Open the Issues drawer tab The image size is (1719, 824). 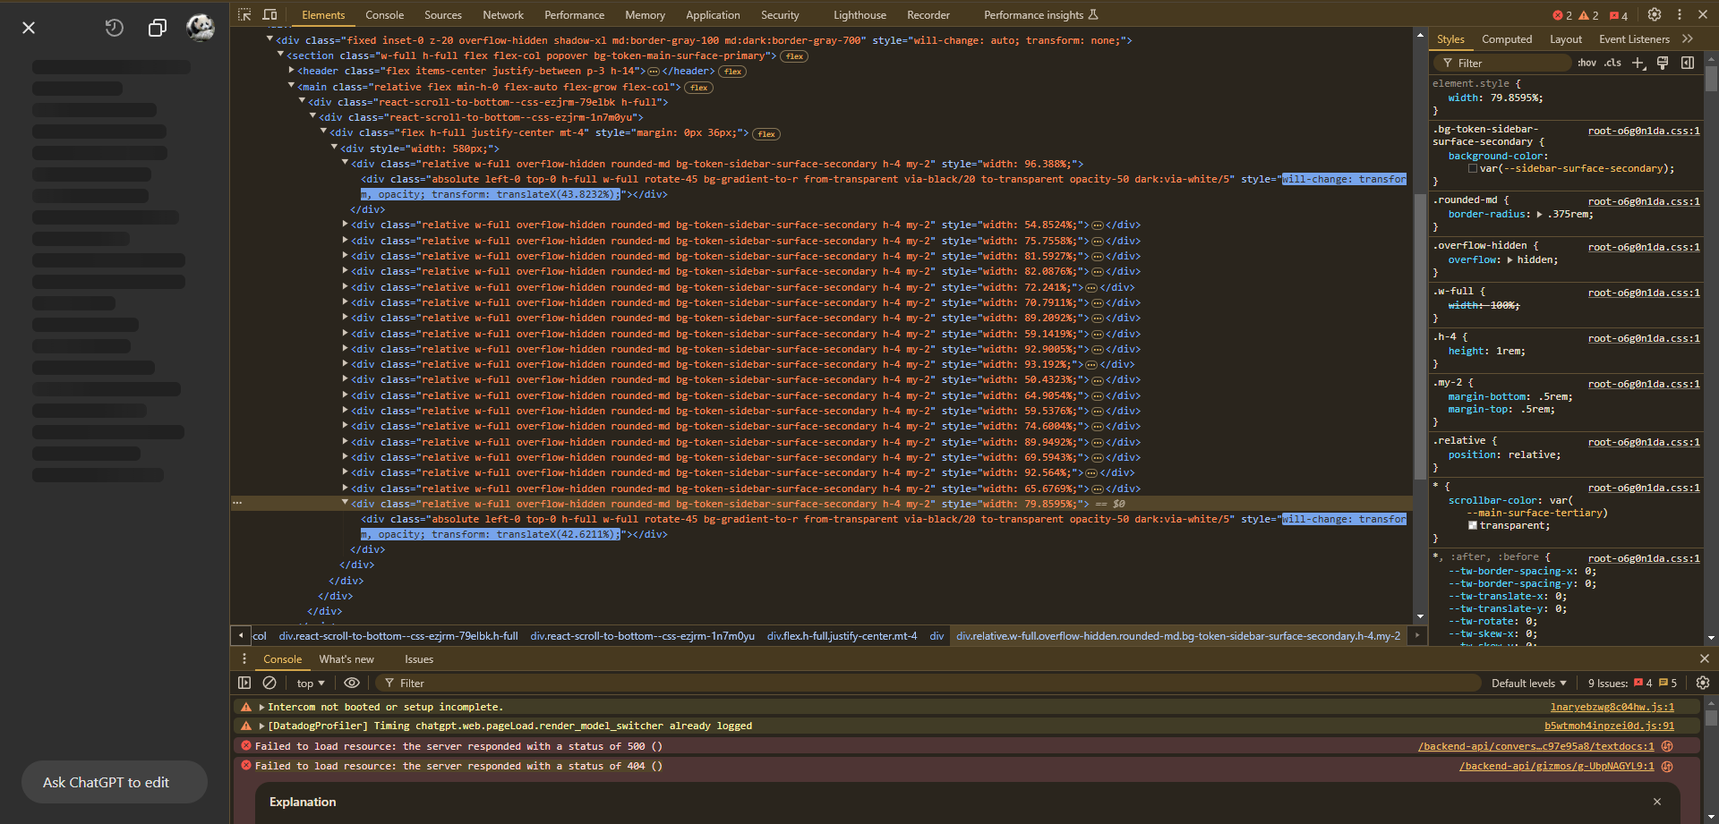tap(419, 659)
